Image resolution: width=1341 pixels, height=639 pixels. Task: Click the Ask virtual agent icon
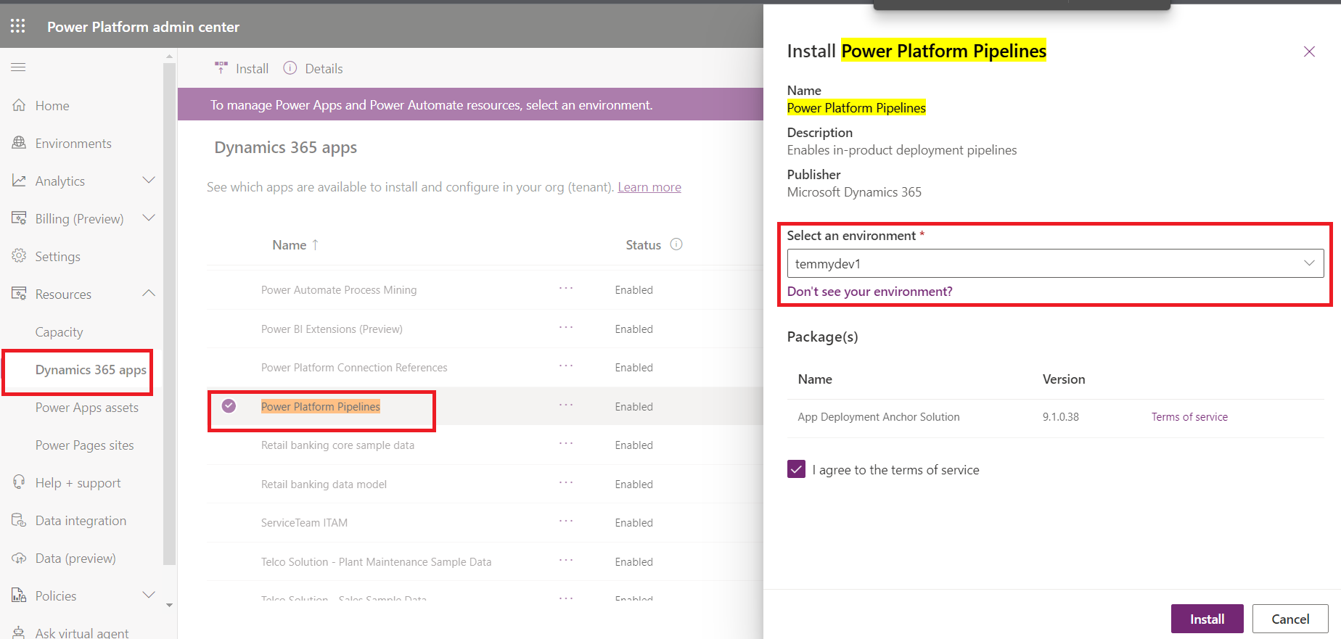(20, 632)
